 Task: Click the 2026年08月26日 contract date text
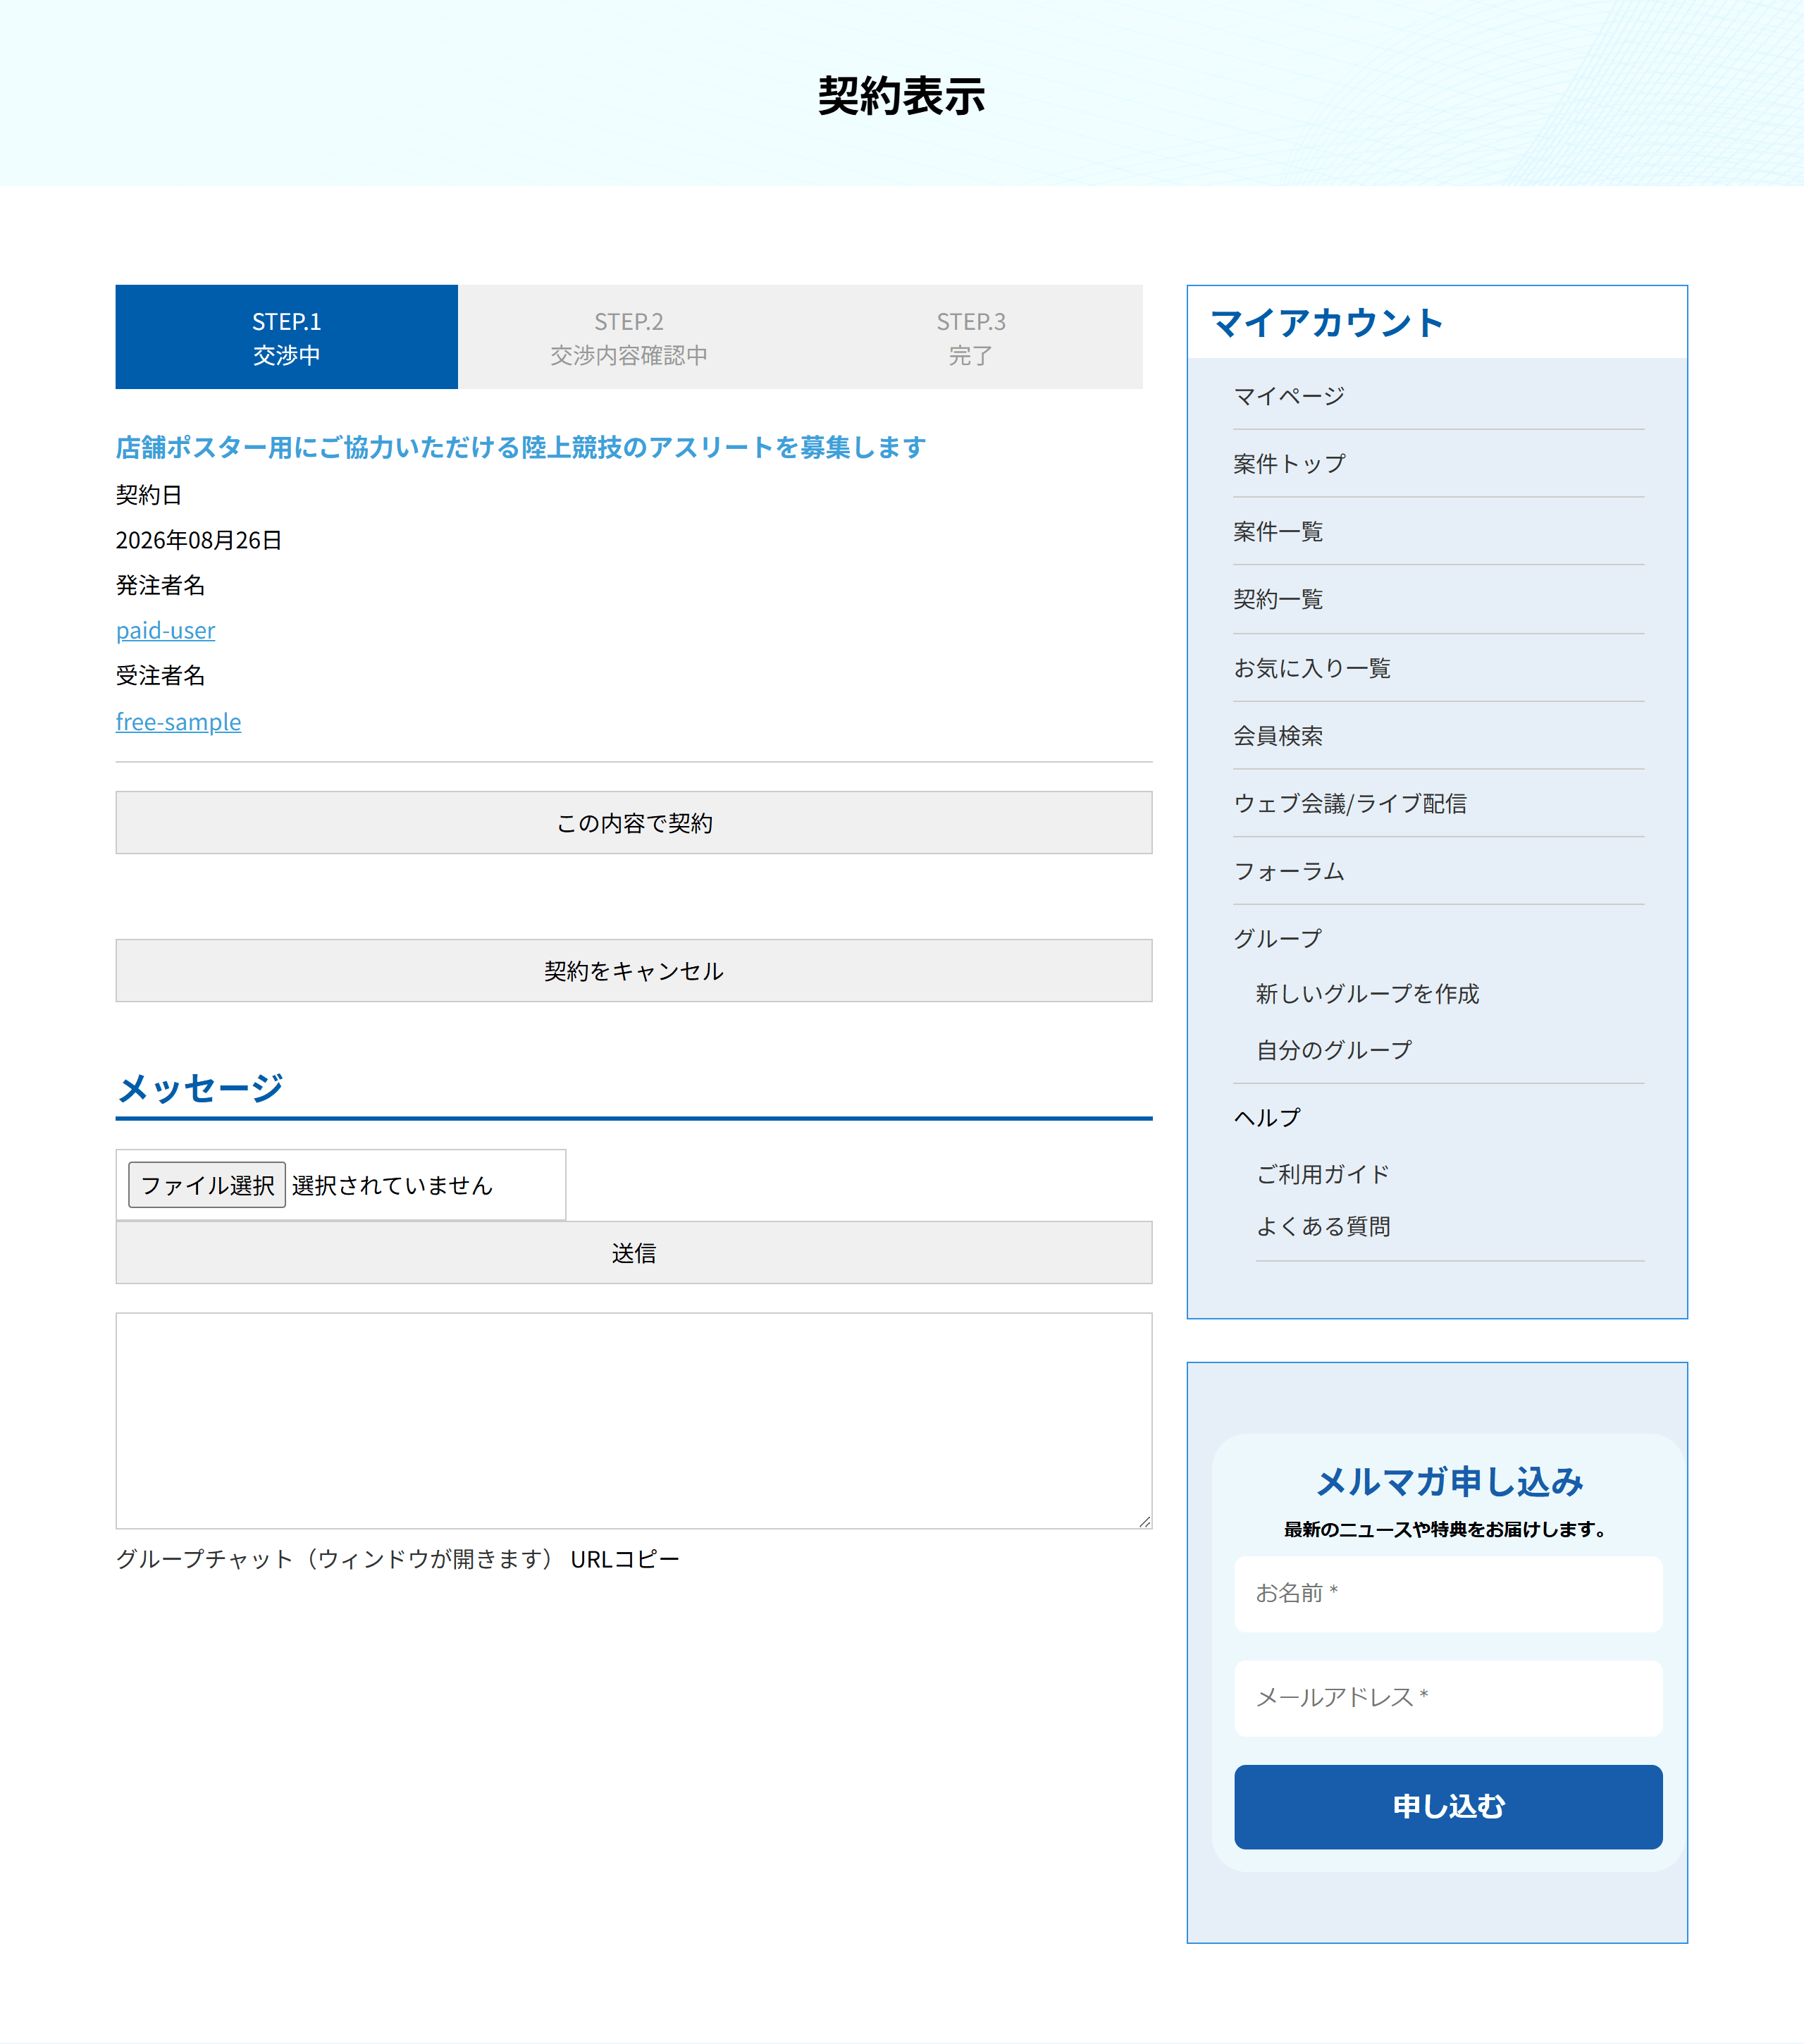pos(199,540)
